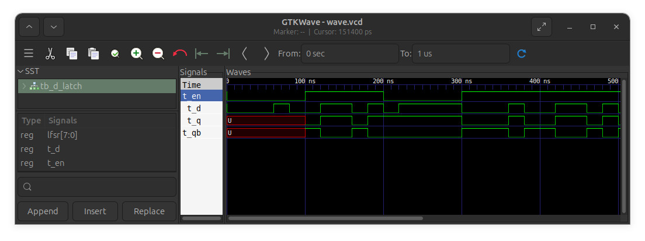Jump to the start of the time range

tap(202, 54)
